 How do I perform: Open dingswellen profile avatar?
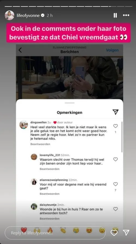pos(24,125)
